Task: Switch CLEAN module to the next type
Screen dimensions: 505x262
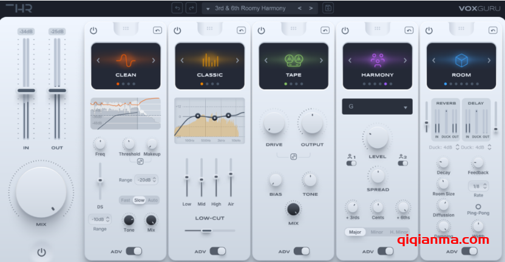Action: pyautogui.click(x=154, y=60)
